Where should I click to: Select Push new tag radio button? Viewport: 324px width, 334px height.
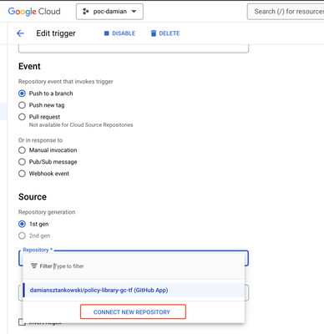[x=22, y=105]
